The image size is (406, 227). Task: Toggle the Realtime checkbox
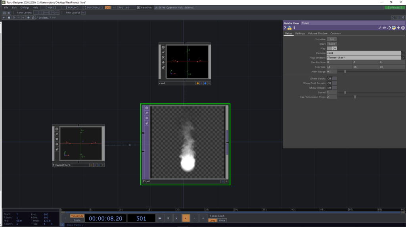click(x=138, y=8)
